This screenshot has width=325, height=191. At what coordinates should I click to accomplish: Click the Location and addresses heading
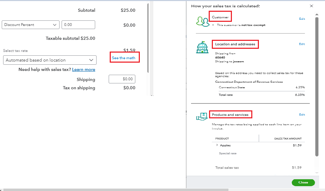coord(235,44)
